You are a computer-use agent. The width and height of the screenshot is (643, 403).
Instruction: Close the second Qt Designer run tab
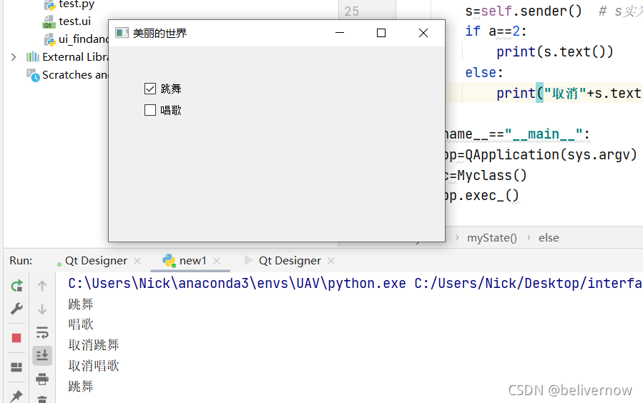click(x=331, y=261)
